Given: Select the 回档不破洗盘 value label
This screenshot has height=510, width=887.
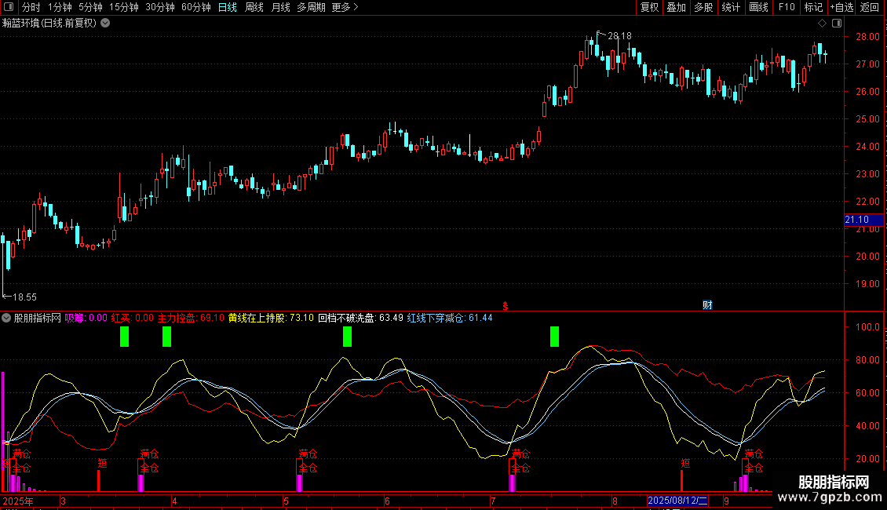Looking at the screenshot, I should pos(360,318).
